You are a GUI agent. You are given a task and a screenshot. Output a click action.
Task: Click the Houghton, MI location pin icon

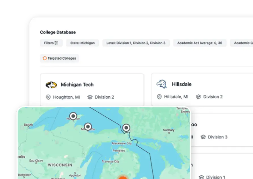48,97
